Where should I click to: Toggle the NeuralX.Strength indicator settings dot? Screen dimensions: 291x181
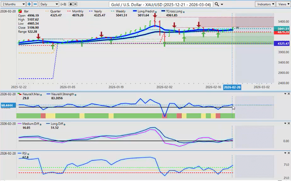(x=75, y=94)
